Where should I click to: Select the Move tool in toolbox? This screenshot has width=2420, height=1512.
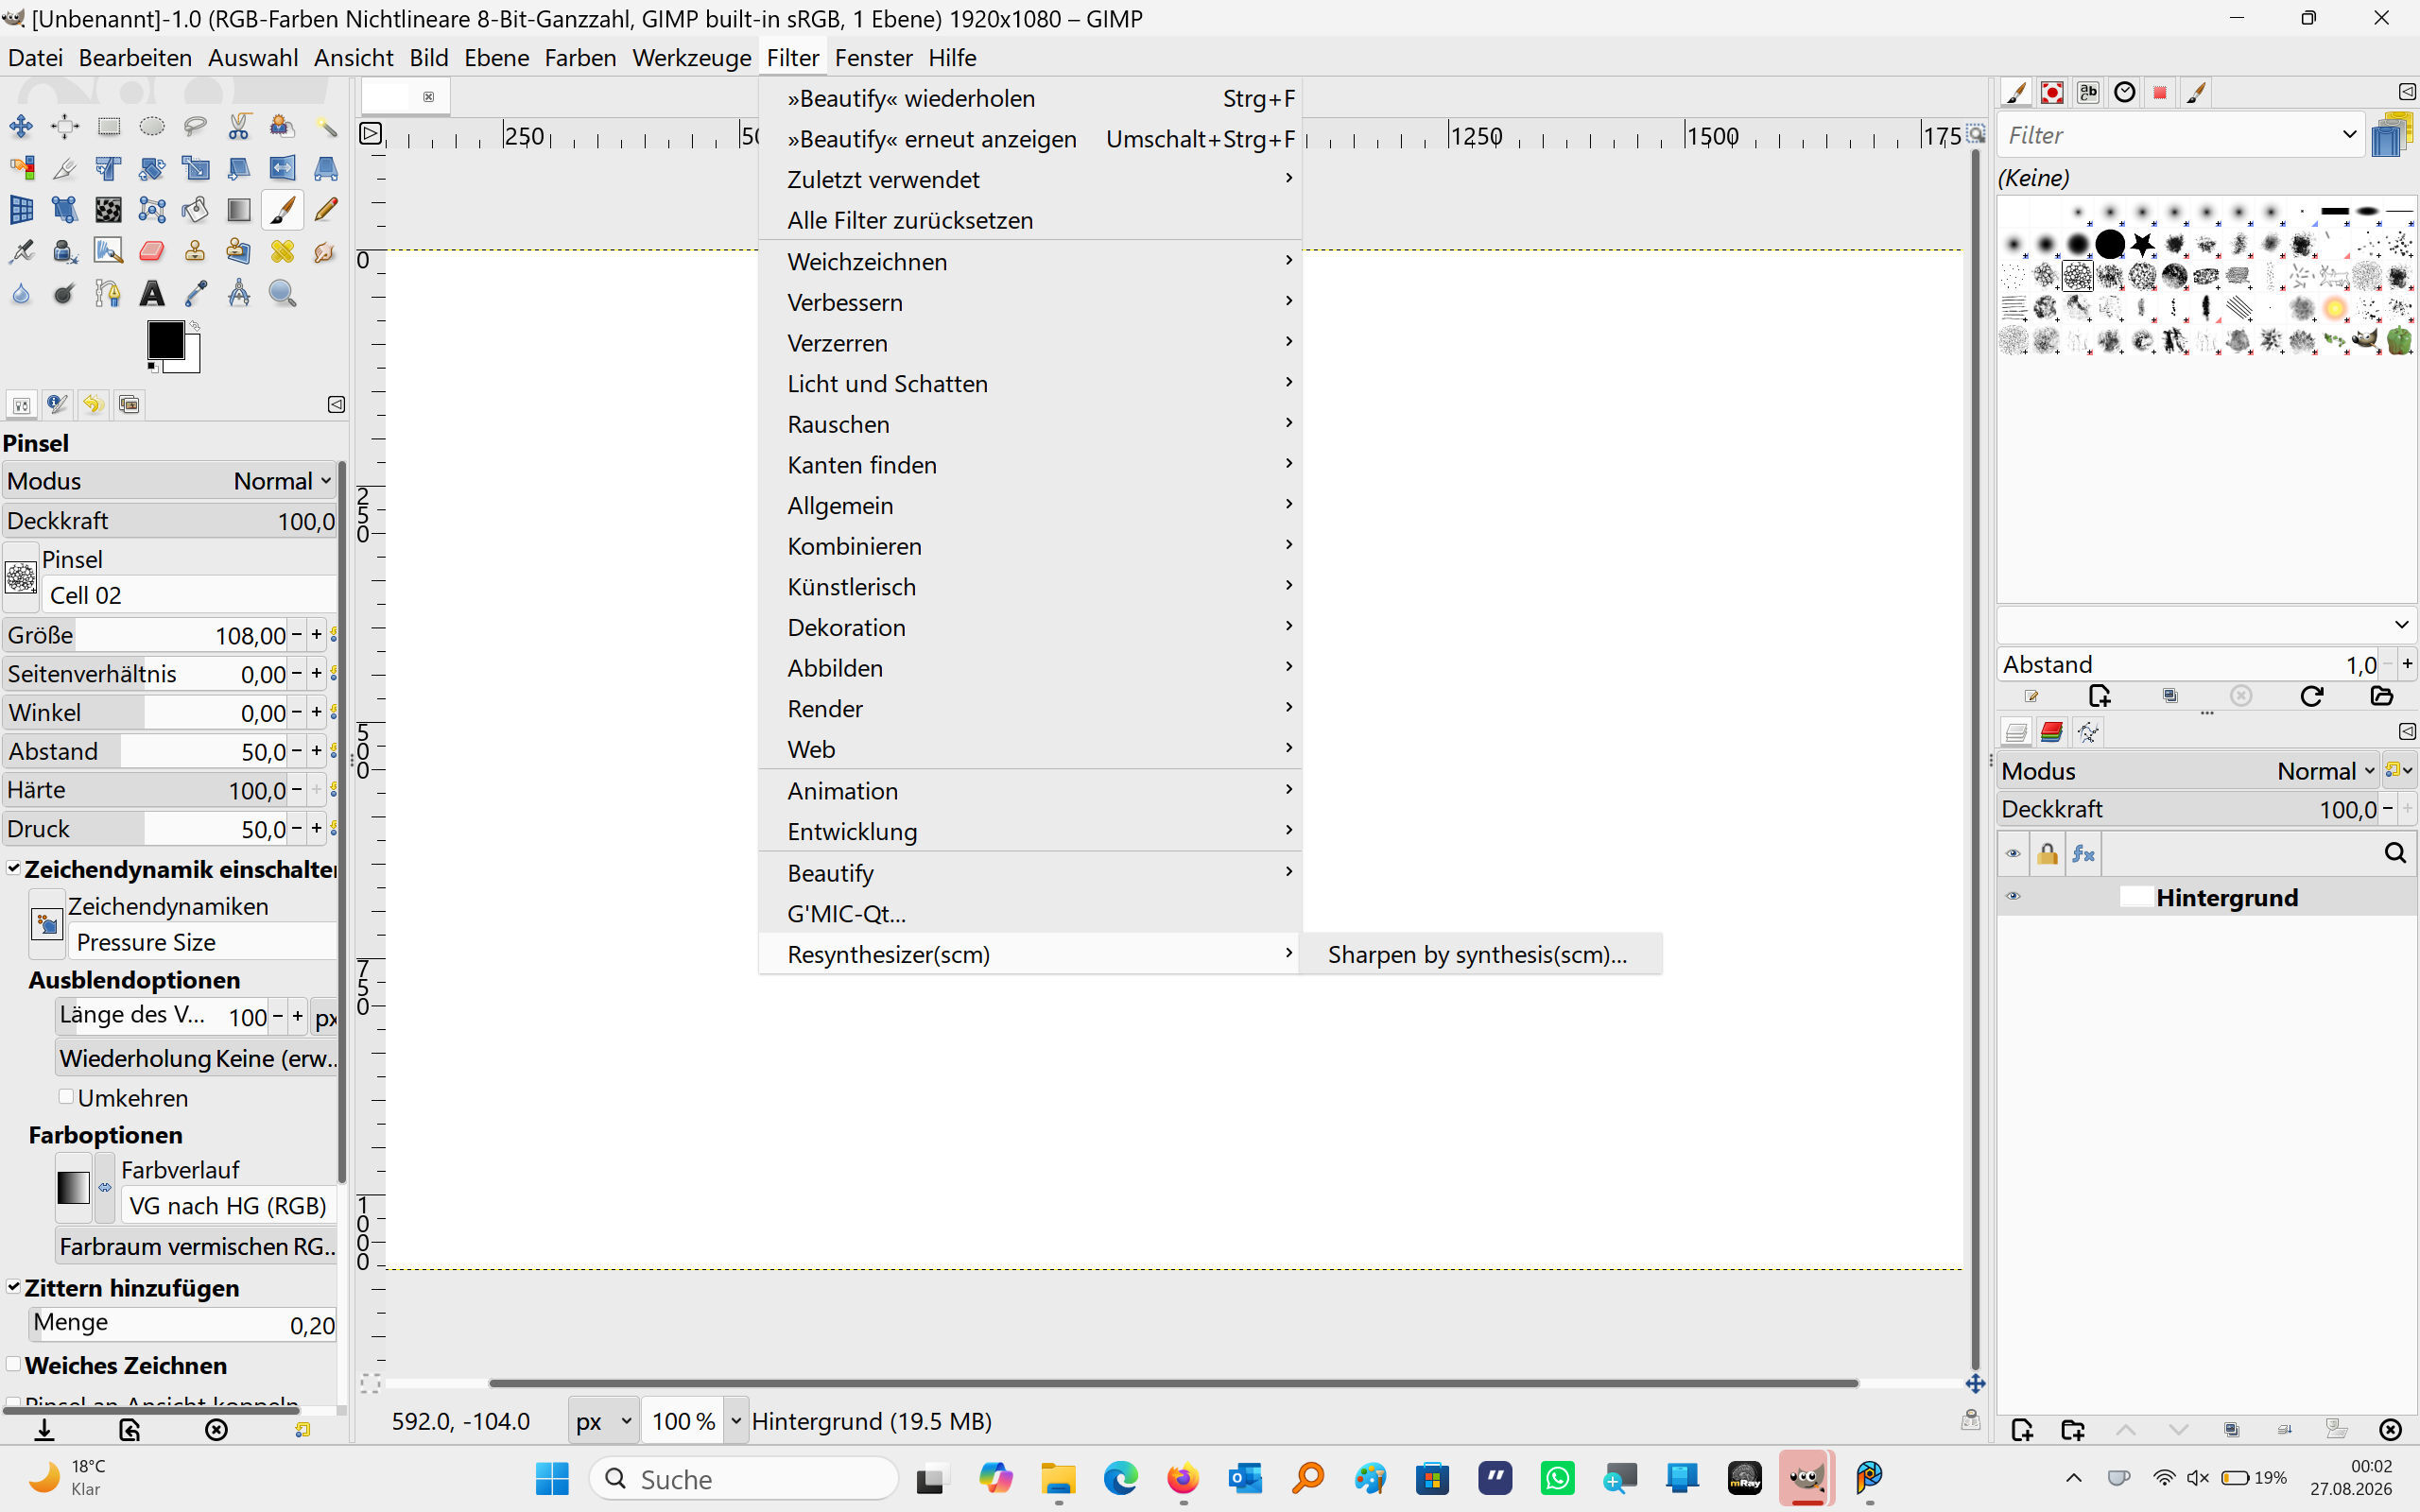tap(21, 127)
